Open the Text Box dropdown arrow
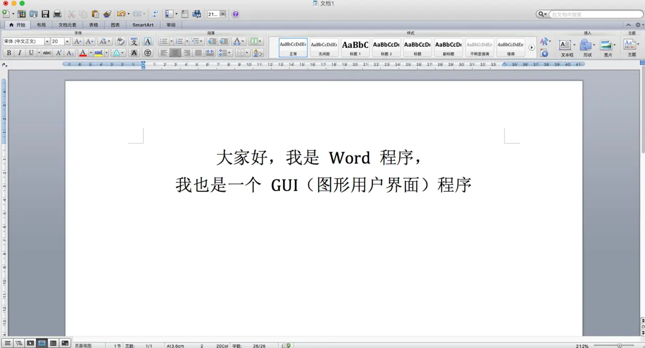 pyautogui.click(x=574, y=45)
